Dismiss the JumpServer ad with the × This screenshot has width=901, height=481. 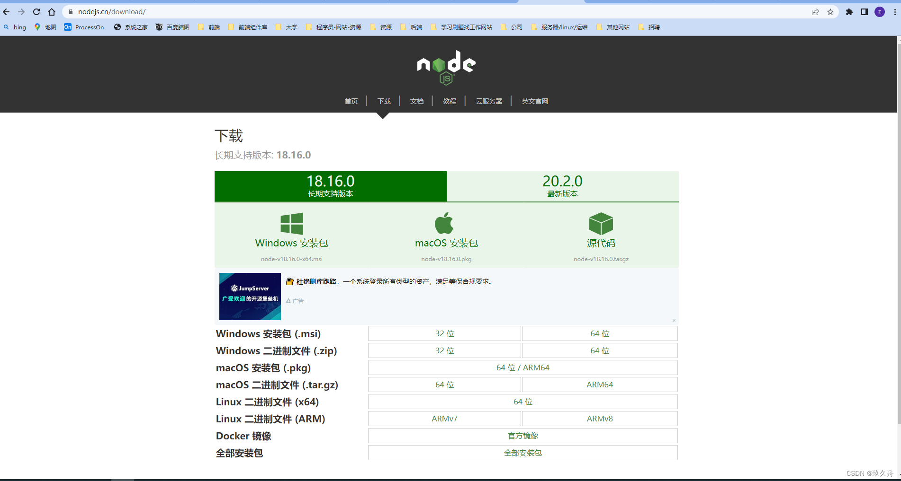pyautogui.click(x=674, y=320)
